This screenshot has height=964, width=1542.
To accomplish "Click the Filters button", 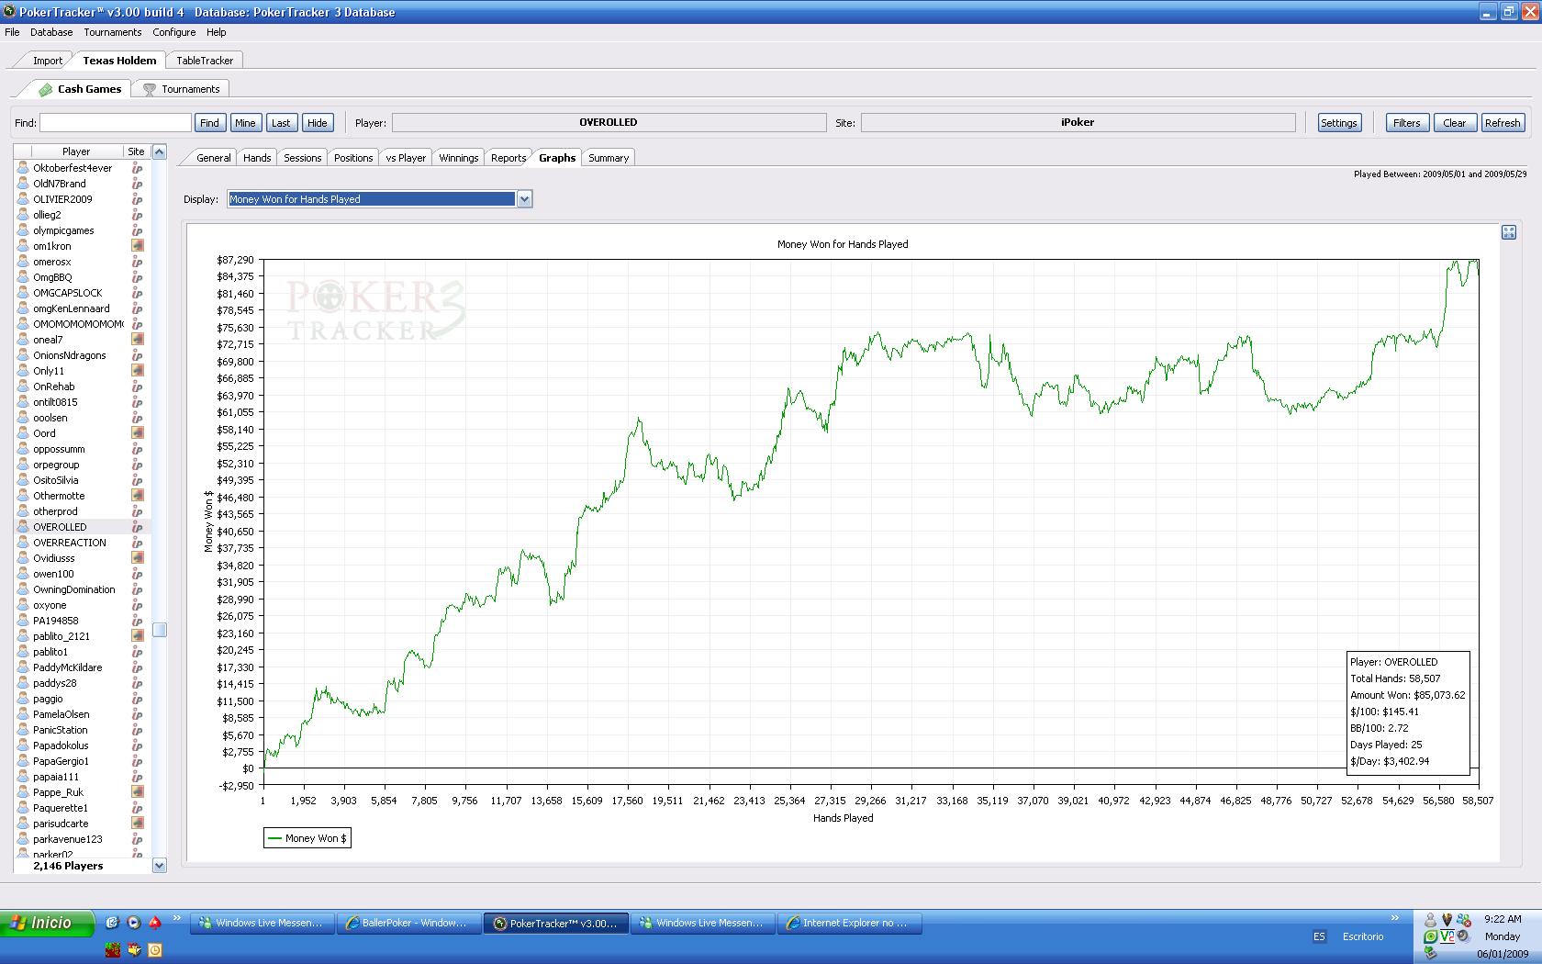I will pyautogui.click(x=1407, y=123).
